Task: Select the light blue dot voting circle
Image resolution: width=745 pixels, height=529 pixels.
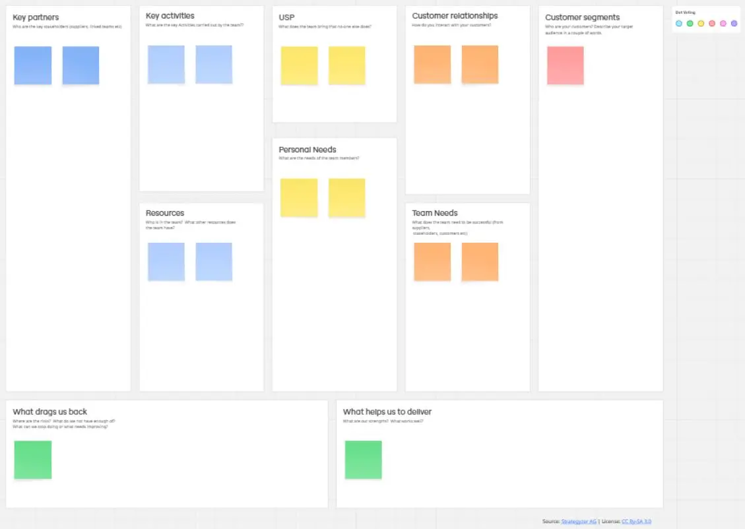Action: point(679,23)
